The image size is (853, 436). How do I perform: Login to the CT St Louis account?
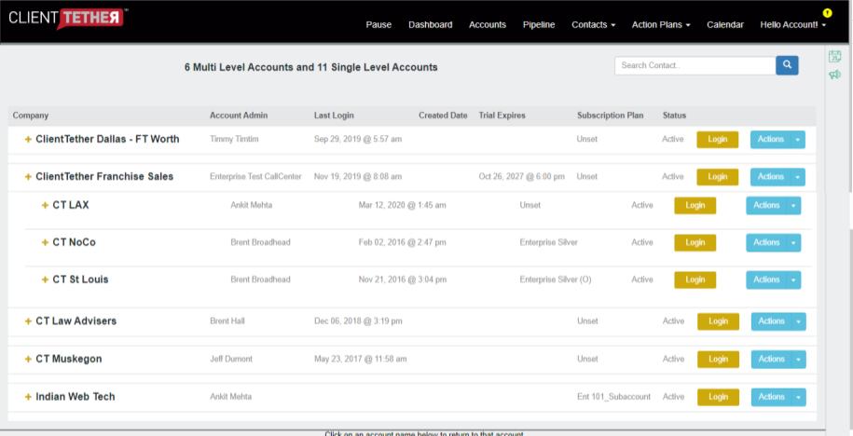pos(695,279)
